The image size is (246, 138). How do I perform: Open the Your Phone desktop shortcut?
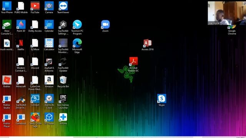click(7, 6)
